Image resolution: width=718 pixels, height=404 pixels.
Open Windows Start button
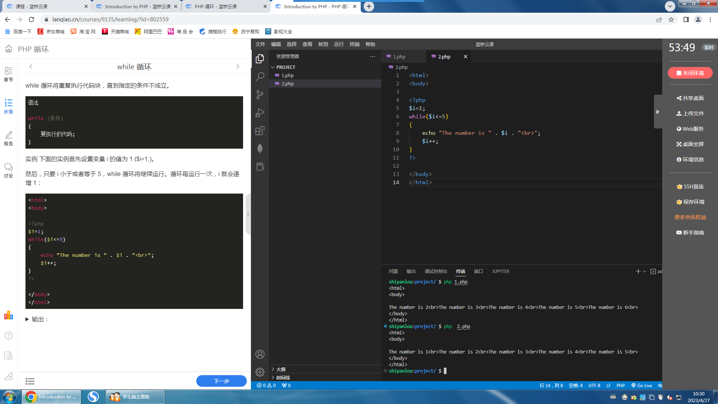[x=9, y=397]
